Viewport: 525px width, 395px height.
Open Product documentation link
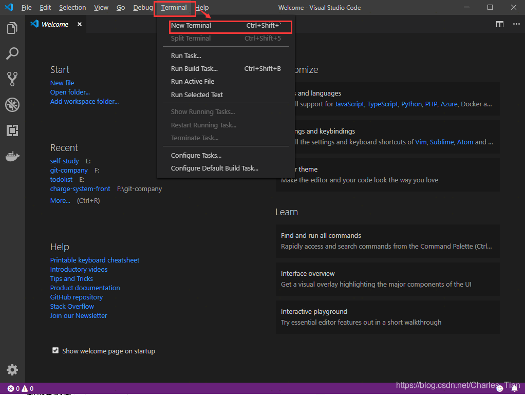85,288
